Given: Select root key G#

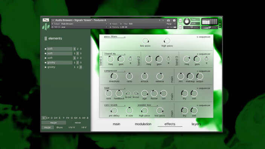Looking at the screenshot, I should tap(76, 118).
